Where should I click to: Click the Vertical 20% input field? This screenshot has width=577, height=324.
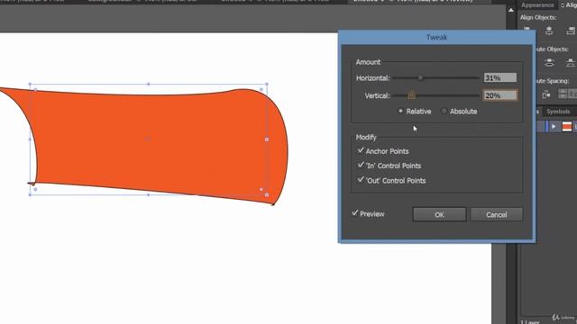point(500,95)
